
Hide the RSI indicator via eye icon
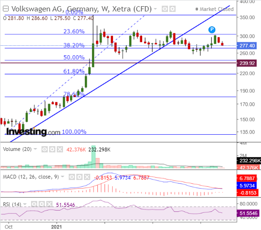coord(34,204)
